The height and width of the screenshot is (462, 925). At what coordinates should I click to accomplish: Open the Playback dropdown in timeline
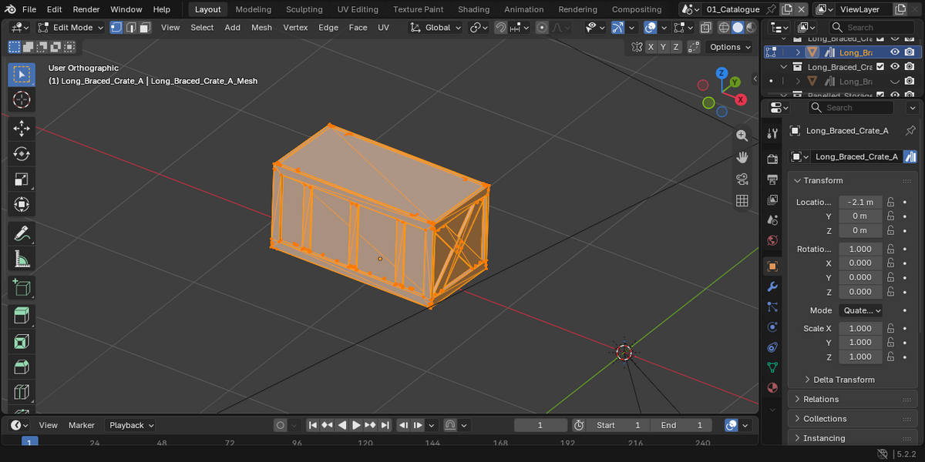tap(130, 425)
